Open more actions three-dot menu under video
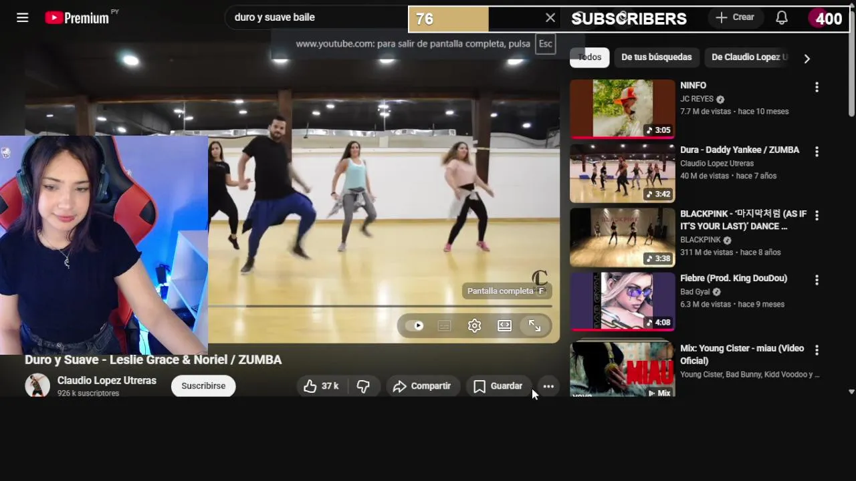The image size is (856, 481). (548, 386)
